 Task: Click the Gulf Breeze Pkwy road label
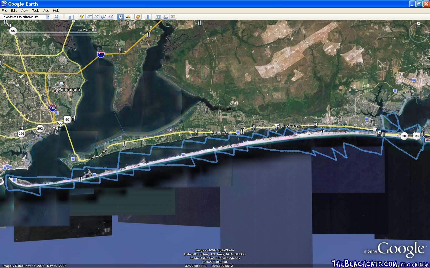click(99, 154)
